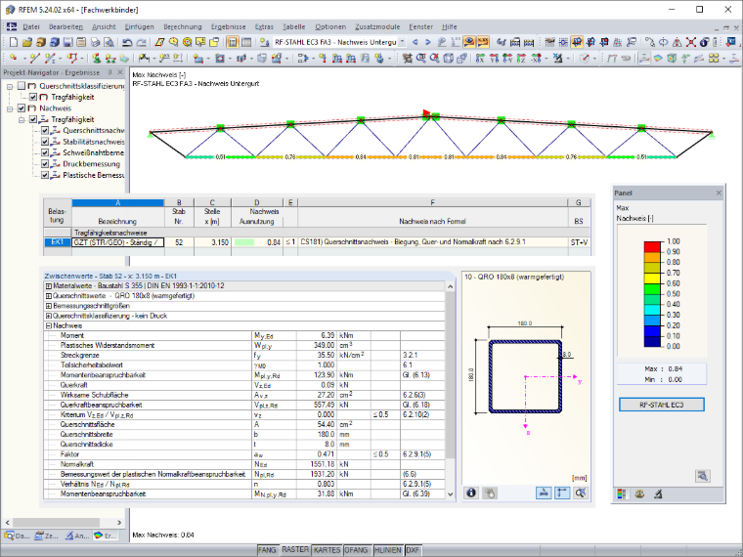This screenshot has height=557, width=743.
Task: Click the panel magnifier options button
Action: [x=703, y=476]
